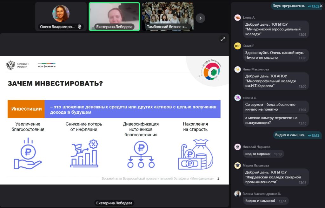This screenshot has height=208, width=325.
Task: Click Николай Чарыков's profile avatar
Action: (237, 147)
